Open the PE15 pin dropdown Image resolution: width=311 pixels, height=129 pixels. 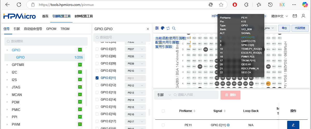[135, 107]
